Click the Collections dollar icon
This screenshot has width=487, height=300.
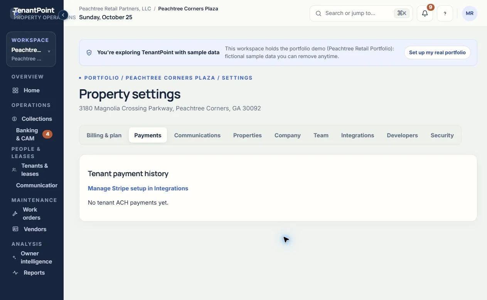15,119
